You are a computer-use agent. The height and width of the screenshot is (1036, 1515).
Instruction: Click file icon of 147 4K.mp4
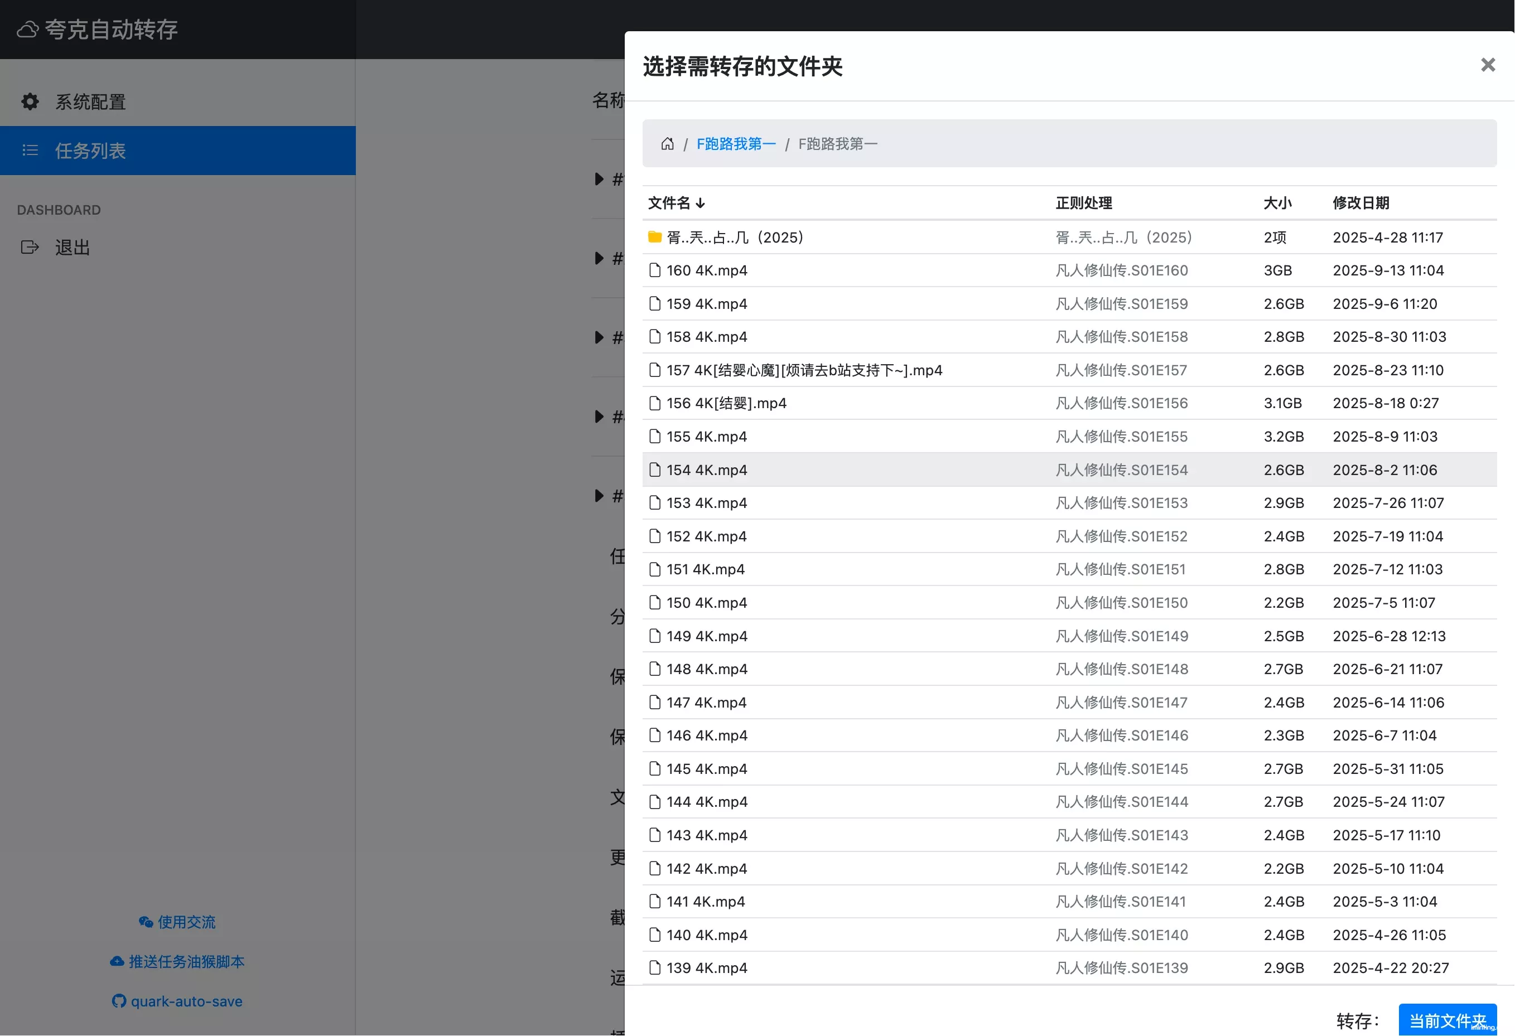click(x=654, y=702)
